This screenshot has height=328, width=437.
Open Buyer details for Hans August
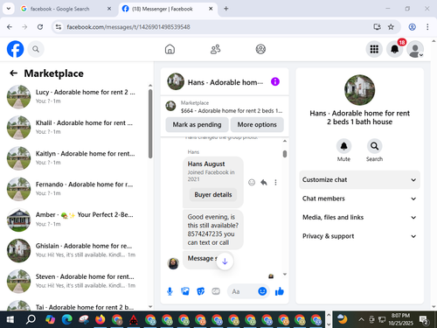pos(213,194)
